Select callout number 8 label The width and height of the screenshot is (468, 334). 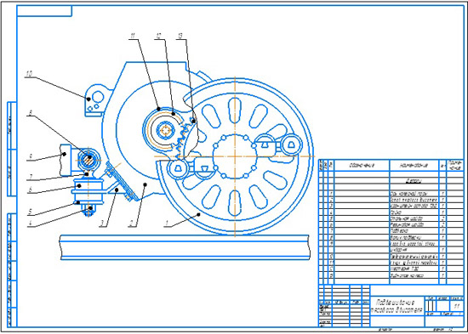click(x=30, y=113)
